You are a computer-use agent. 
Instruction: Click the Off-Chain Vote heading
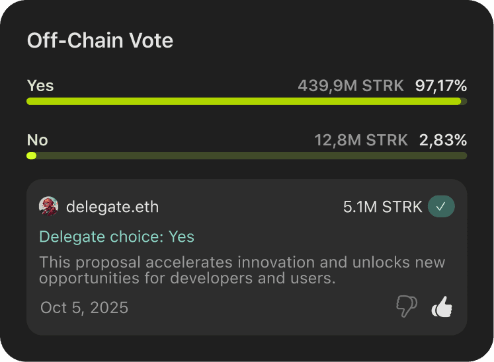pos(100,41)
